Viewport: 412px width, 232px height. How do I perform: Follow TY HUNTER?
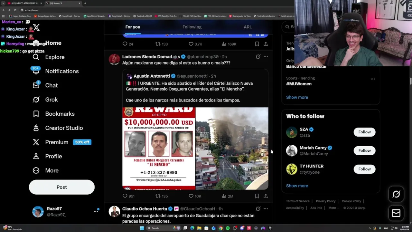pos(364,169)
